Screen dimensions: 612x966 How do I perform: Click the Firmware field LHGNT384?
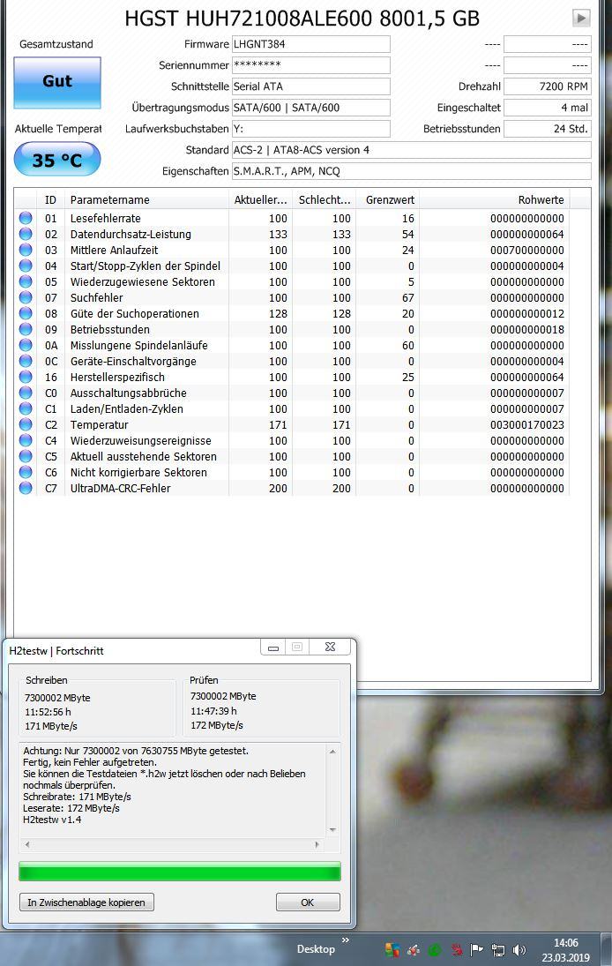tap(311, 44)
